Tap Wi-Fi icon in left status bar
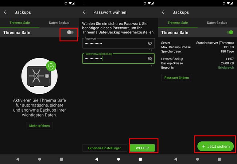The image size is (237, 164). coord(70,3)
